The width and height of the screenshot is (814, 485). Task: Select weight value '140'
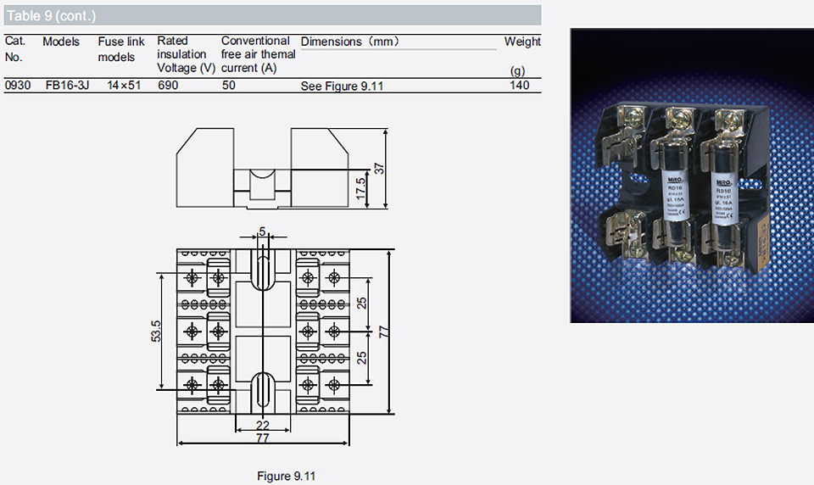[x=520, y=85]
